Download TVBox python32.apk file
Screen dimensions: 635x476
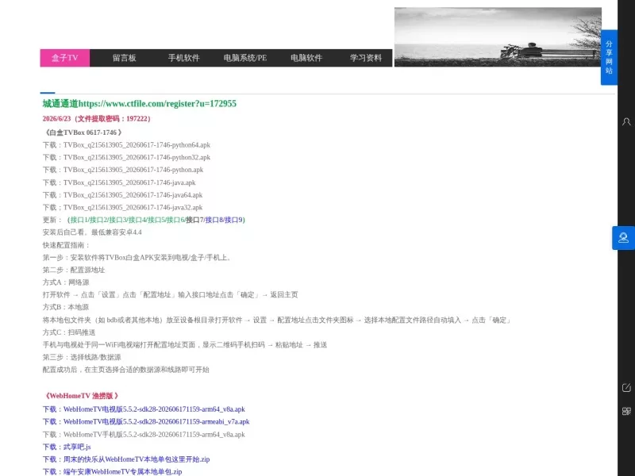[137, 157]
